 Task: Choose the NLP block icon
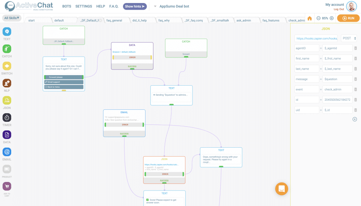[x=7, y=83]
